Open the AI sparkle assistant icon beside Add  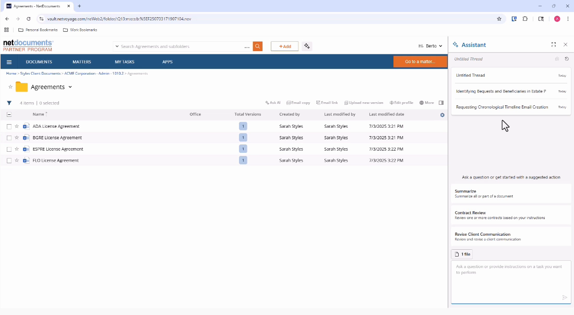click(307, 46)
